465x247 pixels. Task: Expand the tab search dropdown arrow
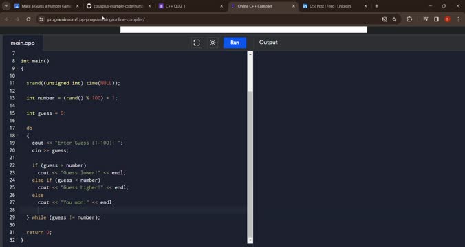point(6,6)
